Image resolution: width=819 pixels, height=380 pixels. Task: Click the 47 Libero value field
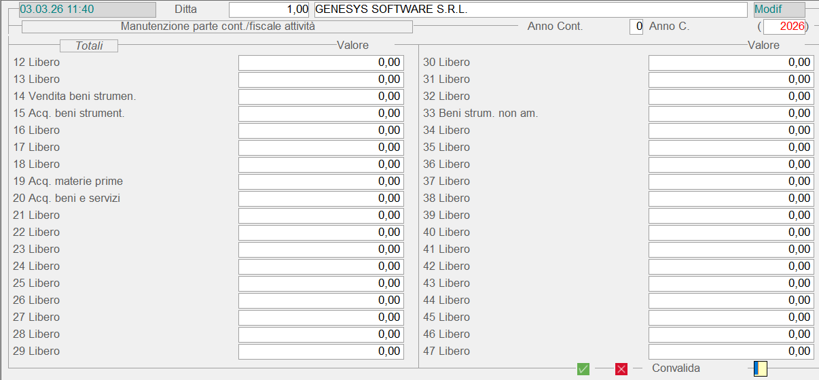pyautogui.click(x=731, y=351)
